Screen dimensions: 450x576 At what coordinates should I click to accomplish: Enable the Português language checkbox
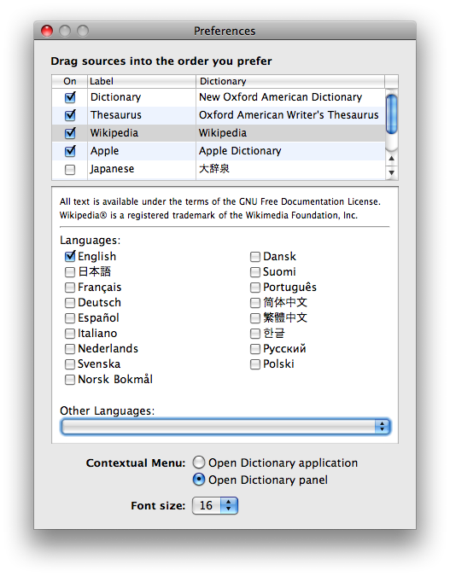click(x=255, y=288)
